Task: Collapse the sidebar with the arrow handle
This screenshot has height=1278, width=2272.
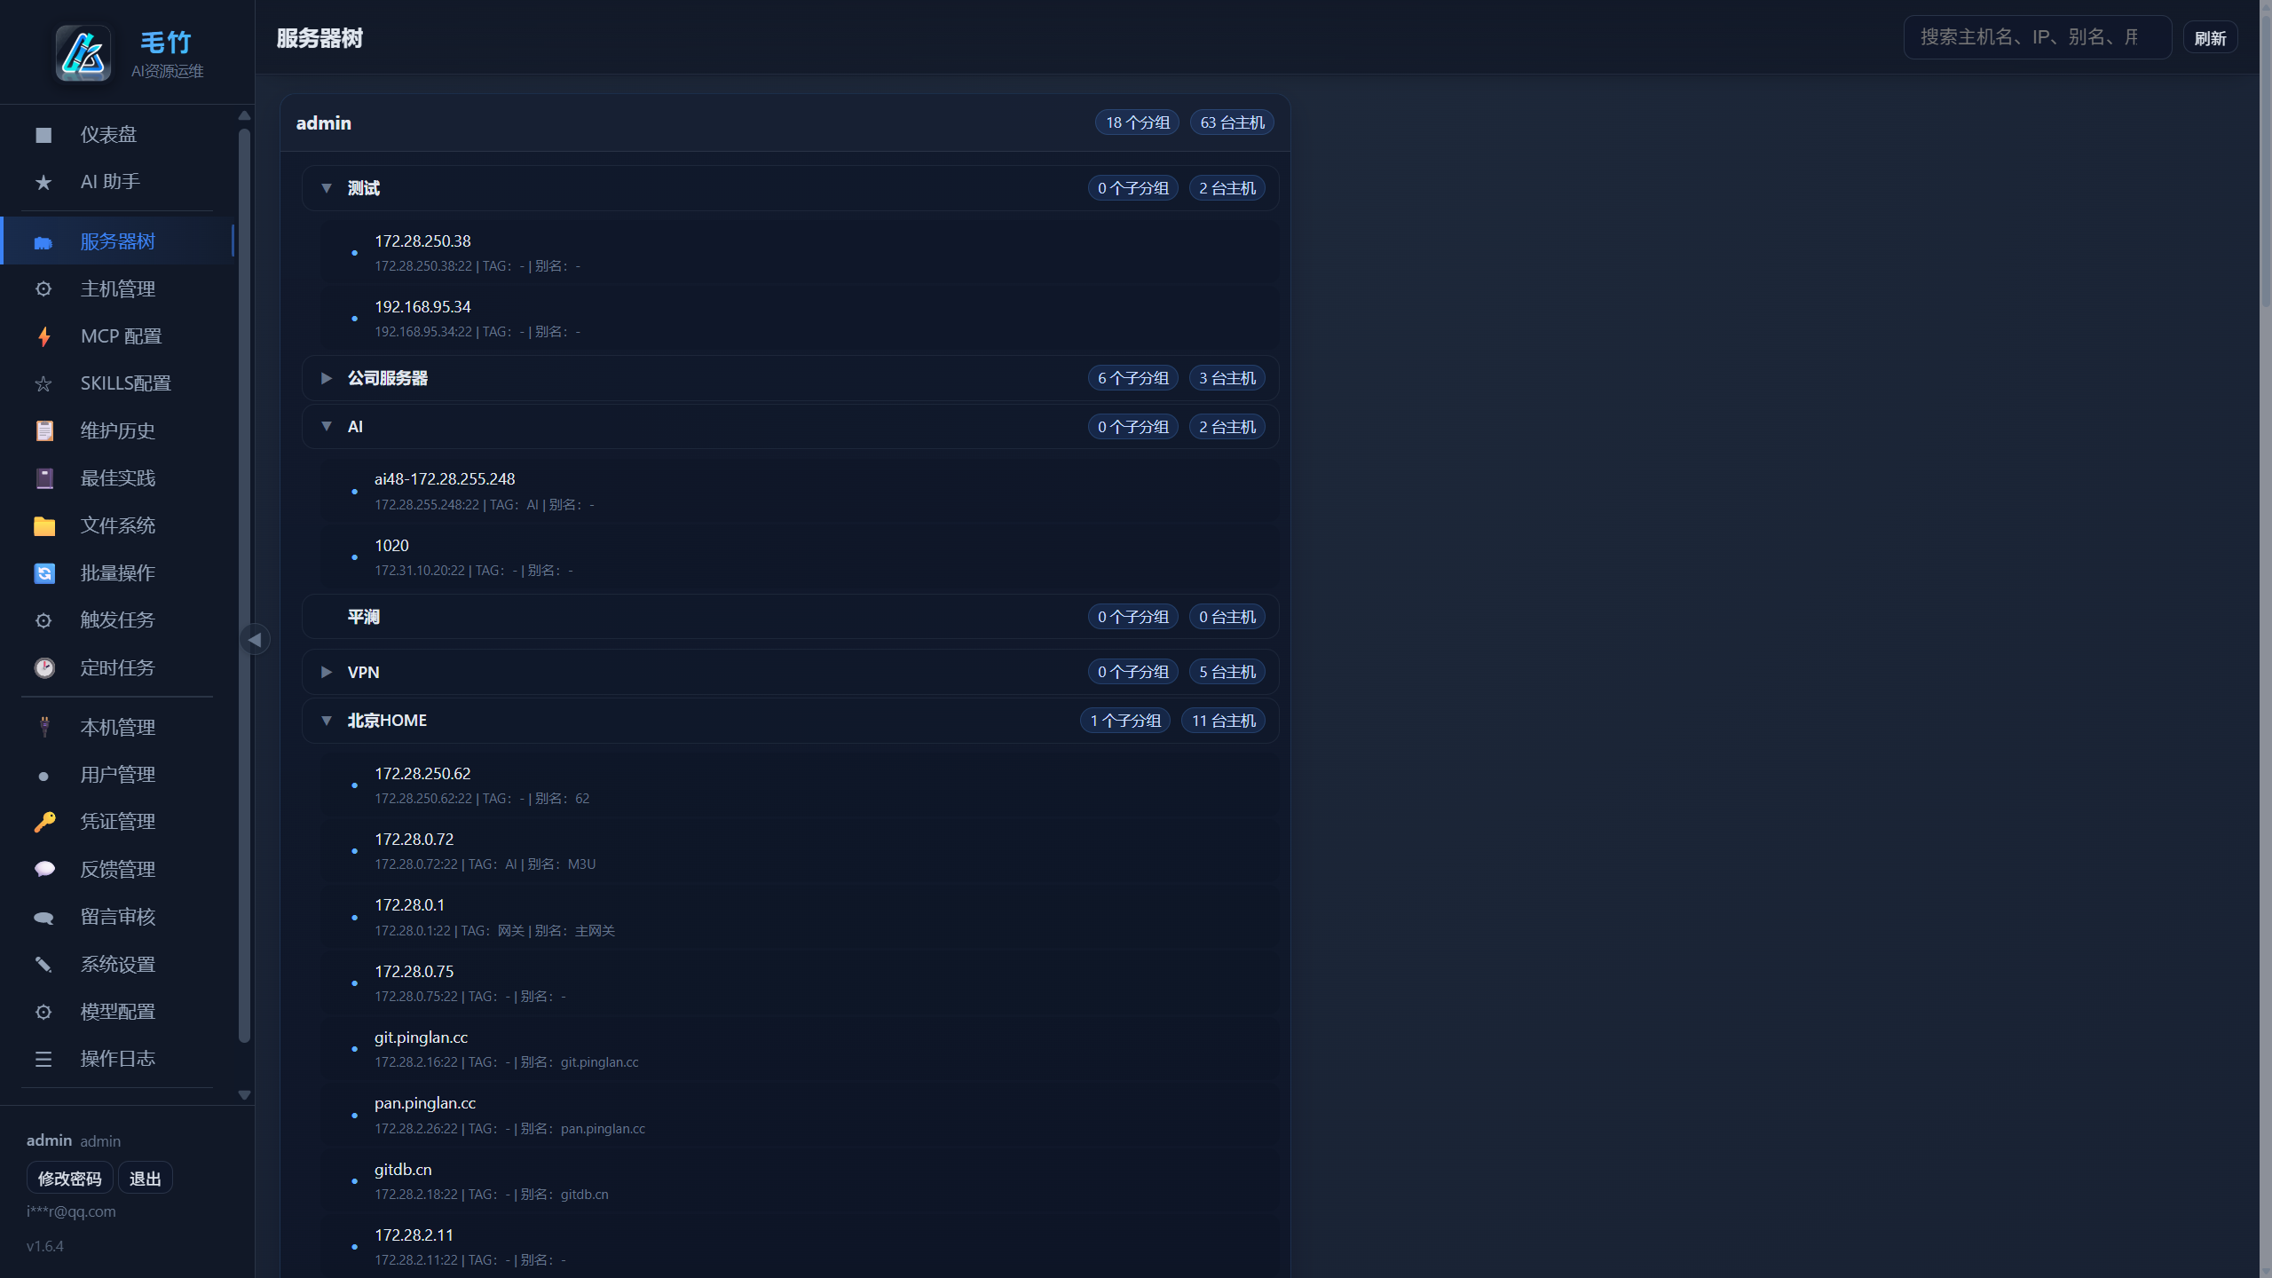Action: click(255, 639)
